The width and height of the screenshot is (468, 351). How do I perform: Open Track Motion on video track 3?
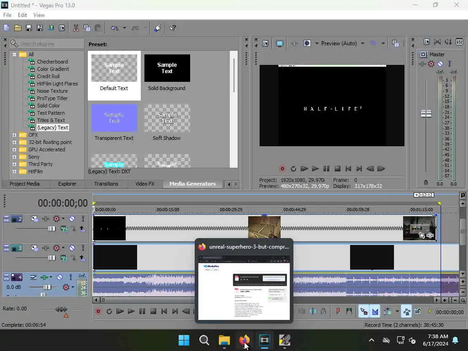coord(34,248)
